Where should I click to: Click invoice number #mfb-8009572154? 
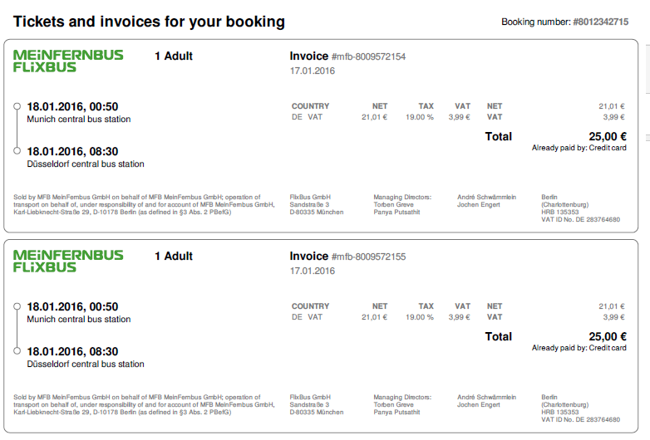point(368,56)
